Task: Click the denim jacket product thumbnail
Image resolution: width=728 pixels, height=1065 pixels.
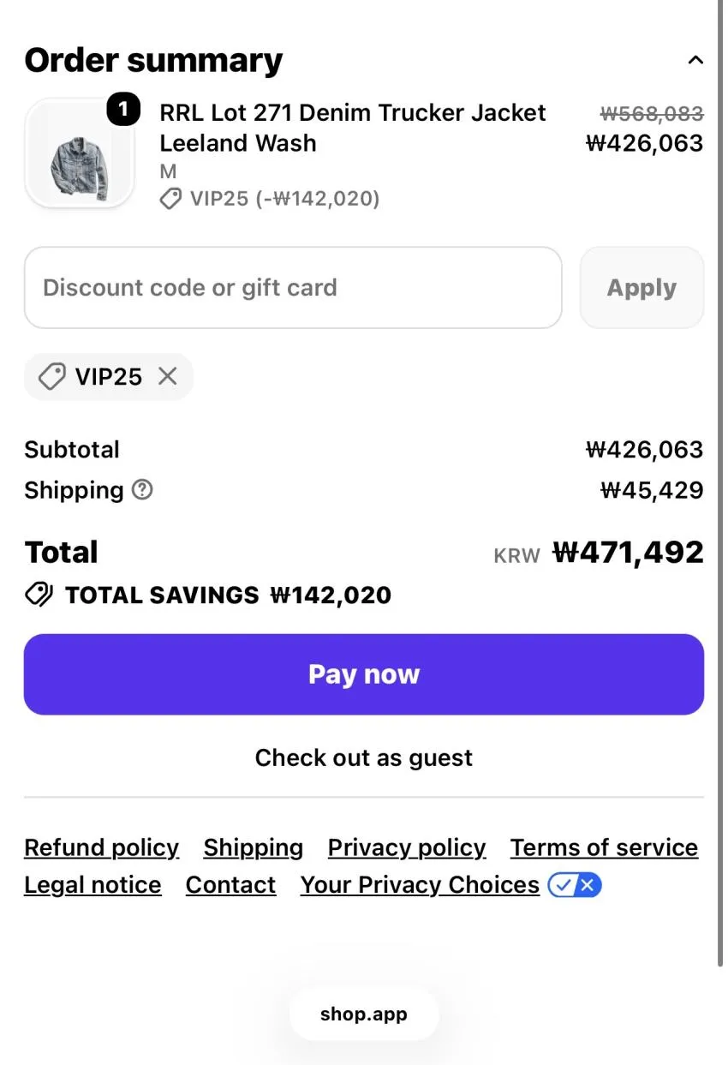Action: click(79, 154)
